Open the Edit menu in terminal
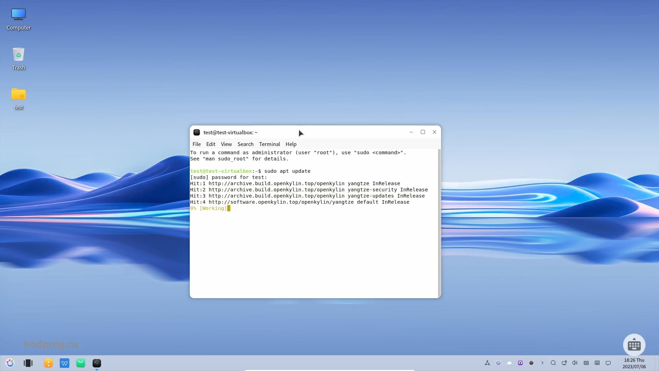659x371 pixels. click(x=211, y=144)
